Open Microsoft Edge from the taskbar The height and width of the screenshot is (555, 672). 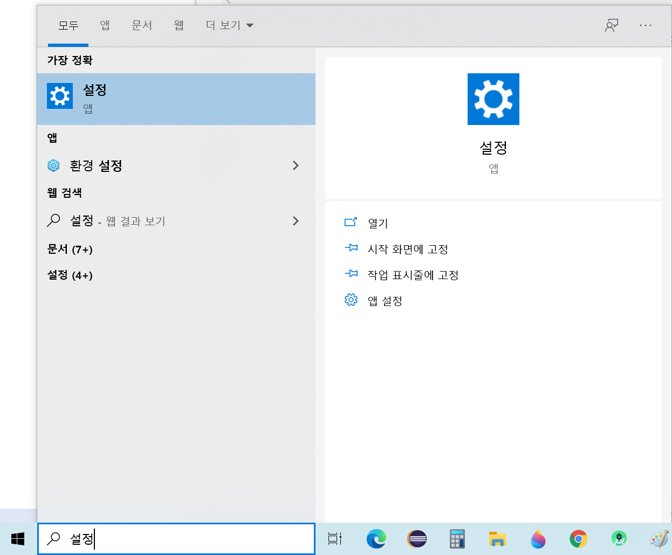pyautogui.click(x=376, y=539)
